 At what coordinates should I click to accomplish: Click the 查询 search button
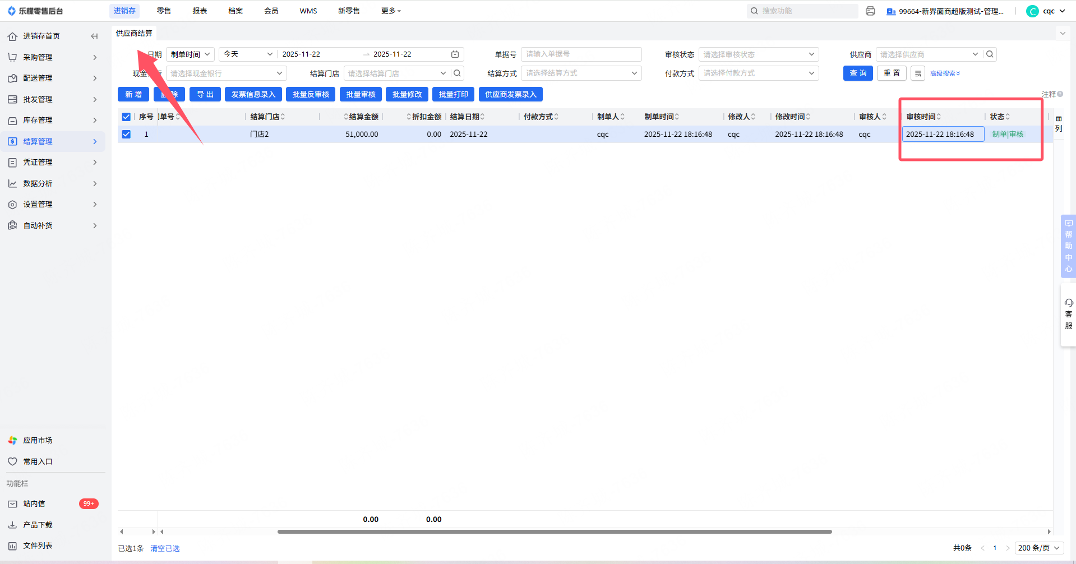pos(858,73)
